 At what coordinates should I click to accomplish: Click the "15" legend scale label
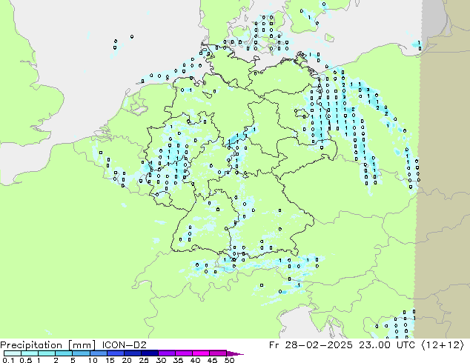(x=110, y=360)
